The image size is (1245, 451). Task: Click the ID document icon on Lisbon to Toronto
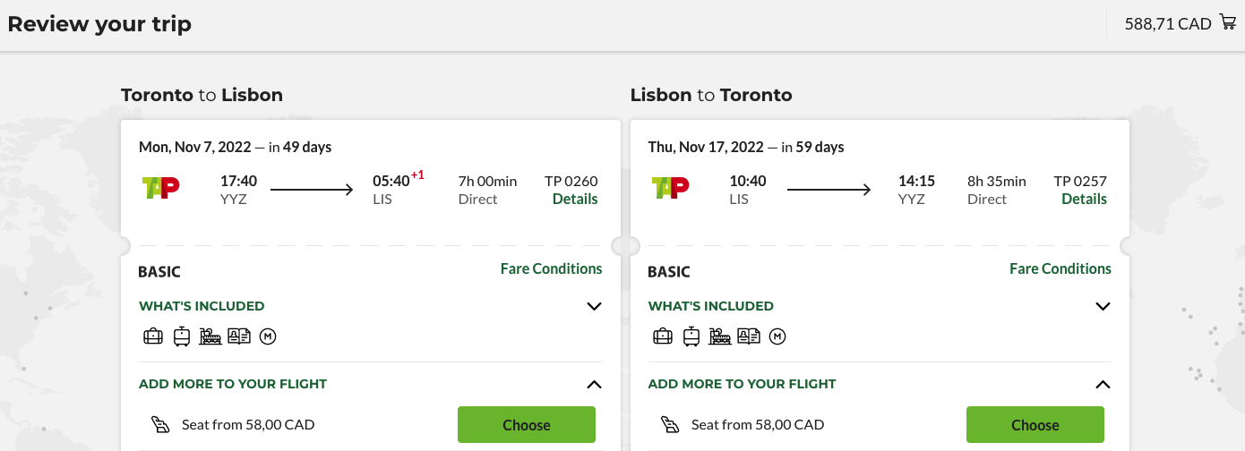[x=749, y=336]
